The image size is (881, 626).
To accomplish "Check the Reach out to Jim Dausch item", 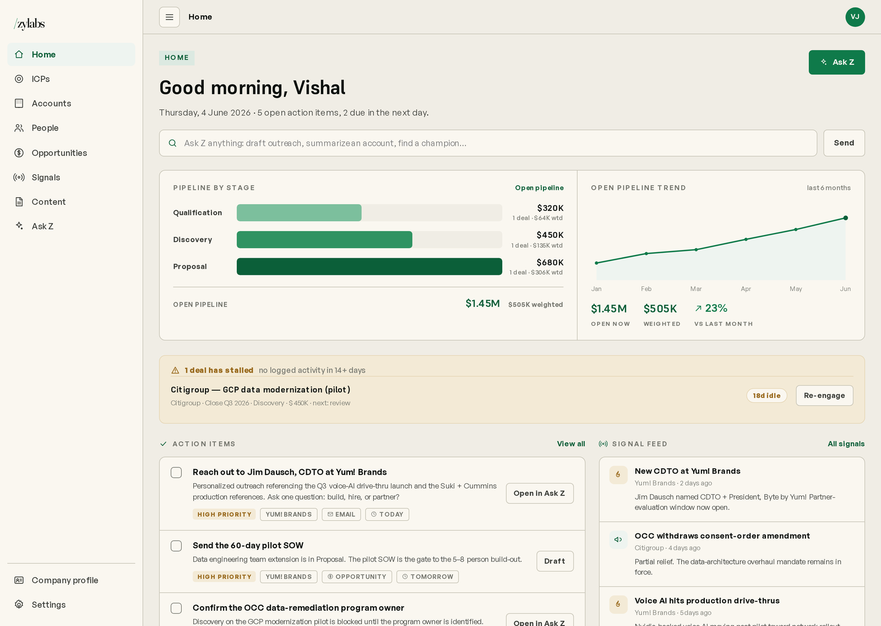I will coord(176,473).
